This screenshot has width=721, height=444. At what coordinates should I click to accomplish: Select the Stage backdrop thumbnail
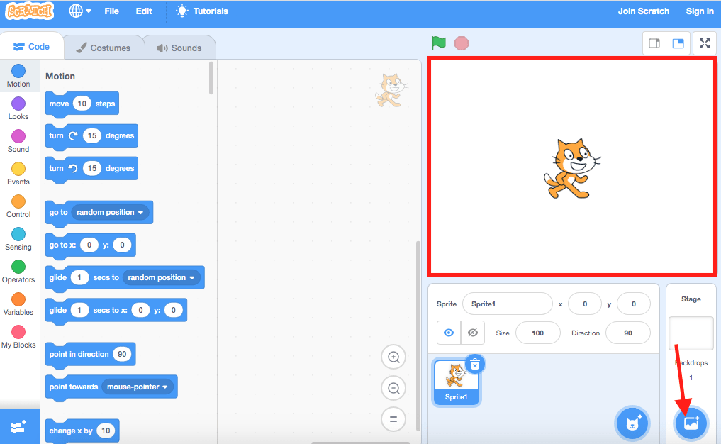tap(691, 333)
